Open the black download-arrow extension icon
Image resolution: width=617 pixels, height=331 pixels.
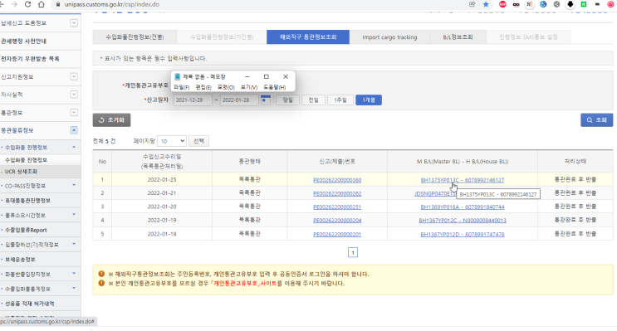[x=570, y=4]
